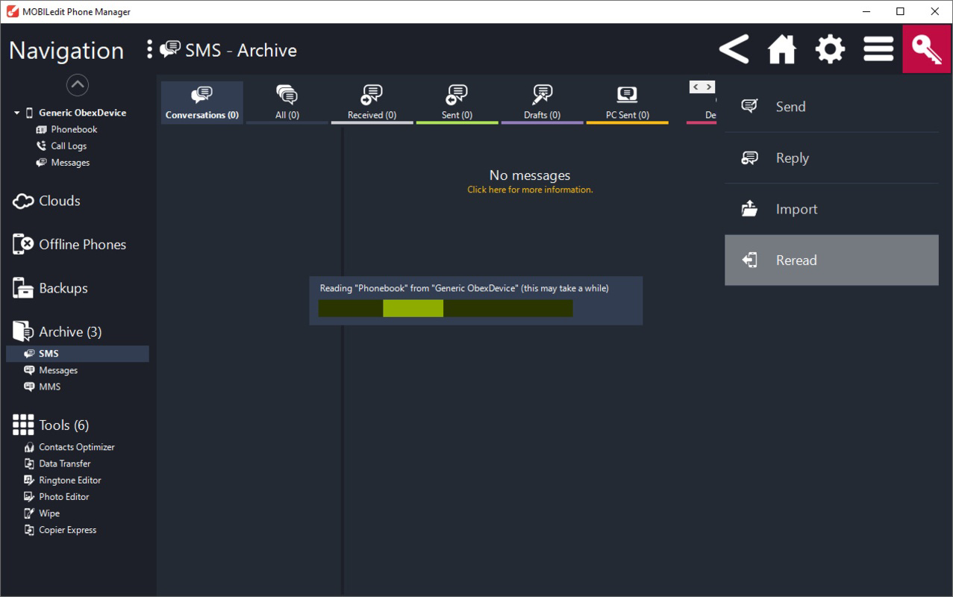Click the Generic ObexDevice name
Viewport: 953px width, 597px height.
83,113
